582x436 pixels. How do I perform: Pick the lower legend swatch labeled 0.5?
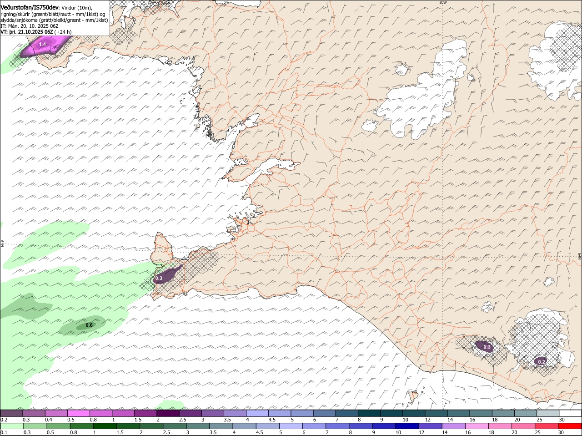58,426
